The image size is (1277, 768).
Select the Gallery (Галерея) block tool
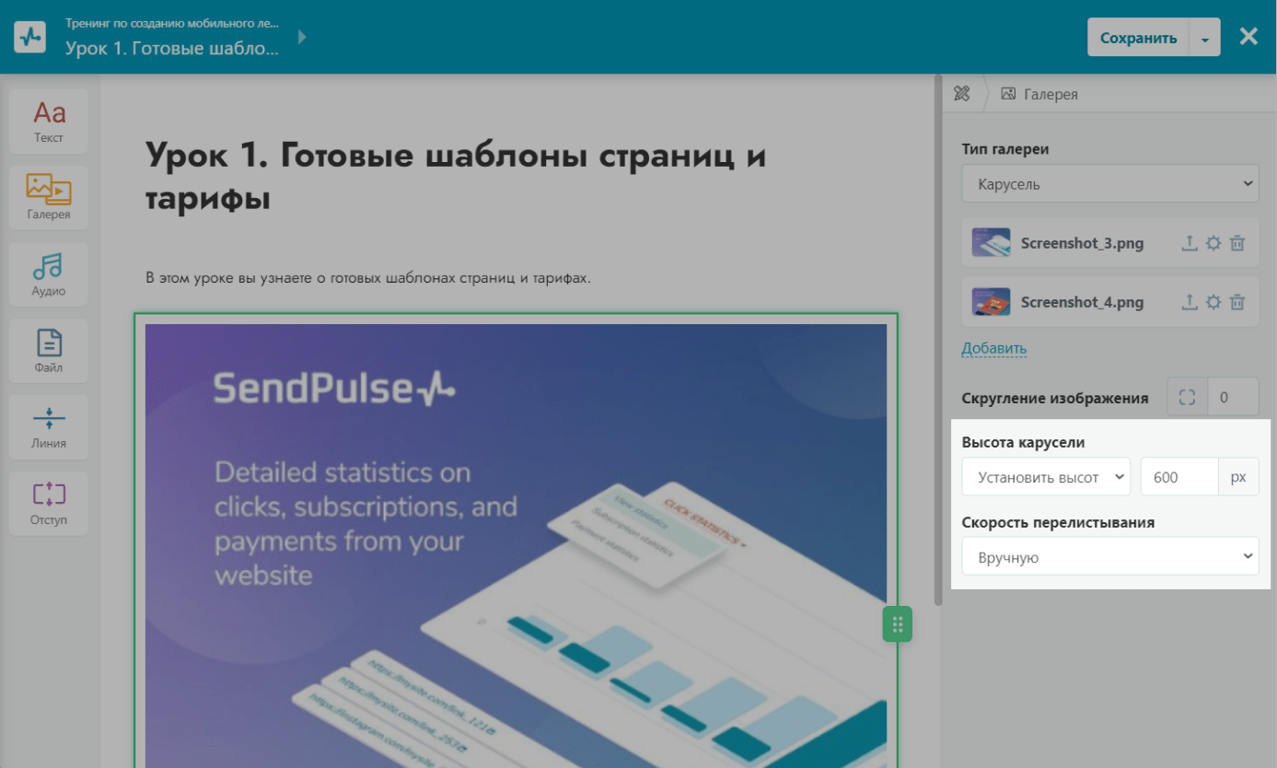(49, 197)
